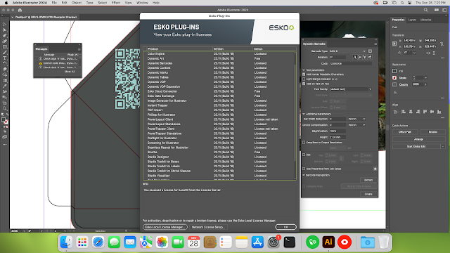This screenshot has height=253, width=450.
Task: Click Network License Setup button
Action: (208, 227)
